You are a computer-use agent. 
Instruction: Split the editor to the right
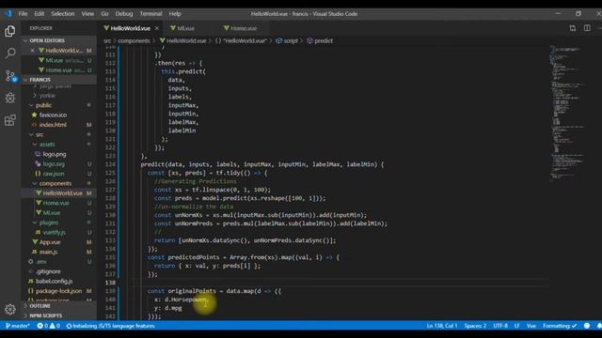587,28
